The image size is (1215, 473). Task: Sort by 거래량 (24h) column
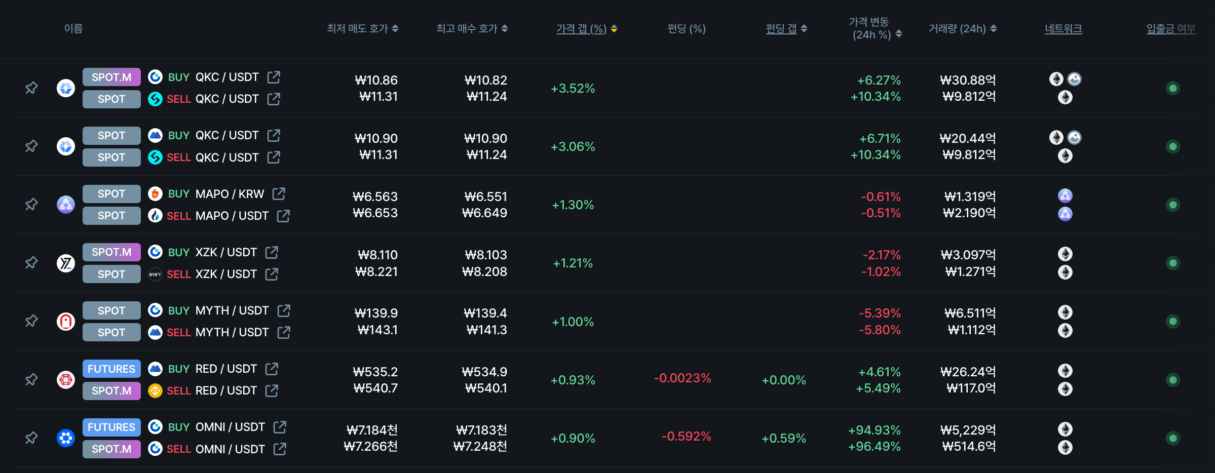(x=962, y=29)
